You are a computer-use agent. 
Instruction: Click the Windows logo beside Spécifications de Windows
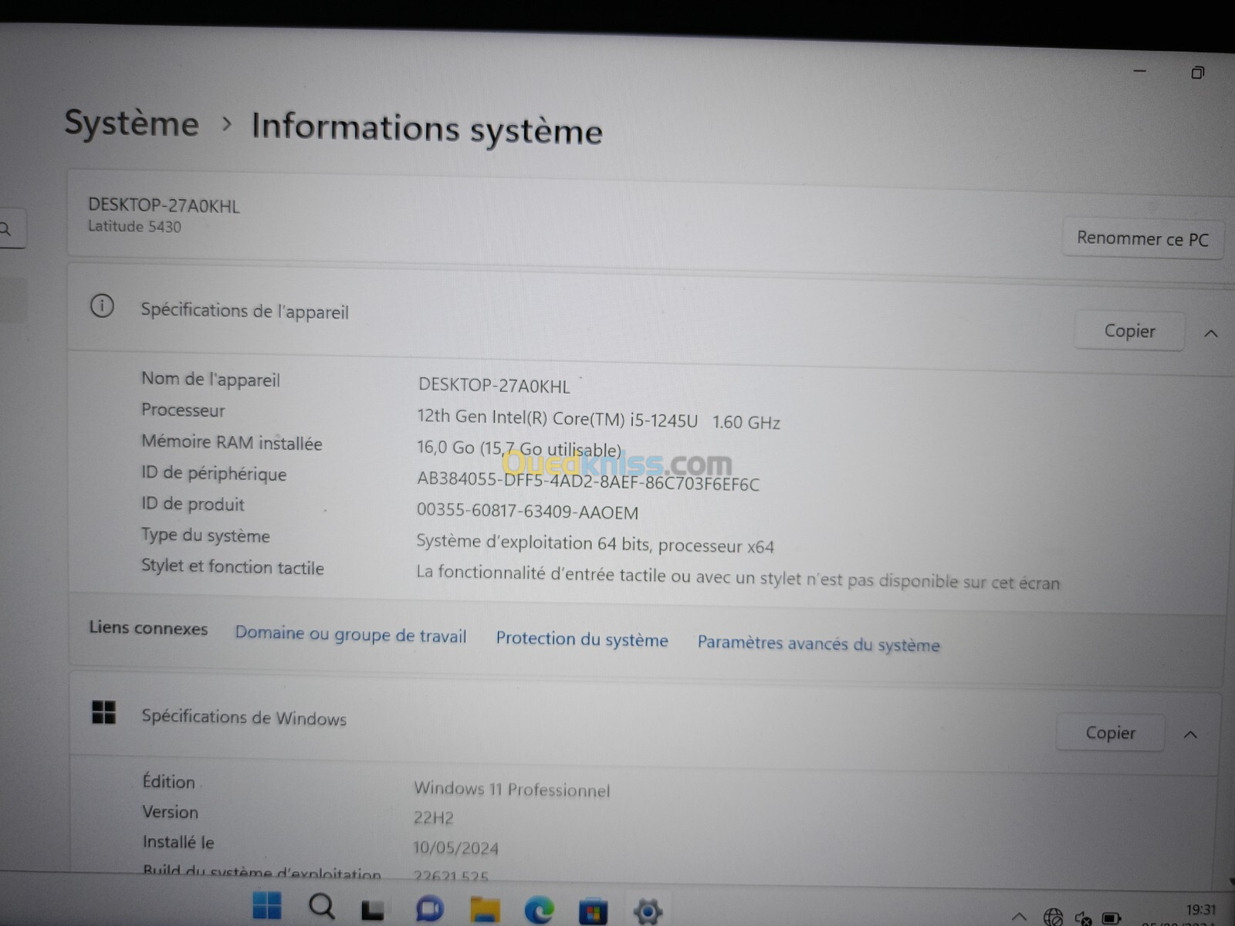click(103, 711)
